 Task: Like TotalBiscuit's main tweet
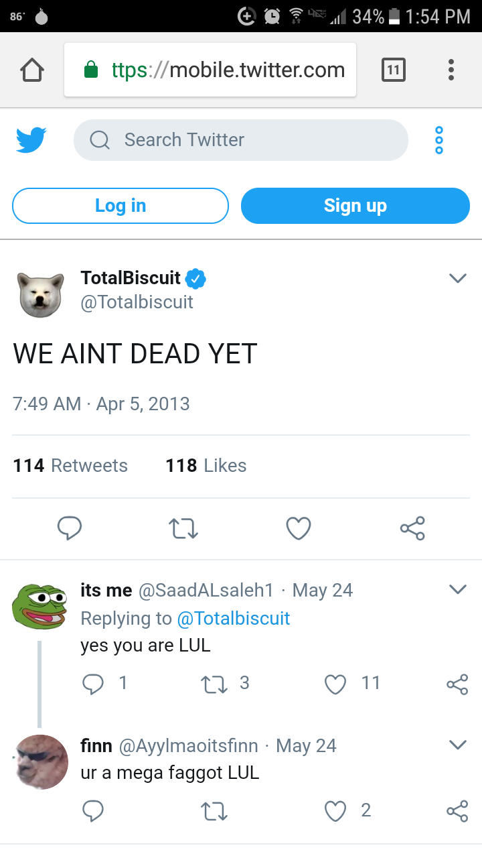tap(298, 529)
